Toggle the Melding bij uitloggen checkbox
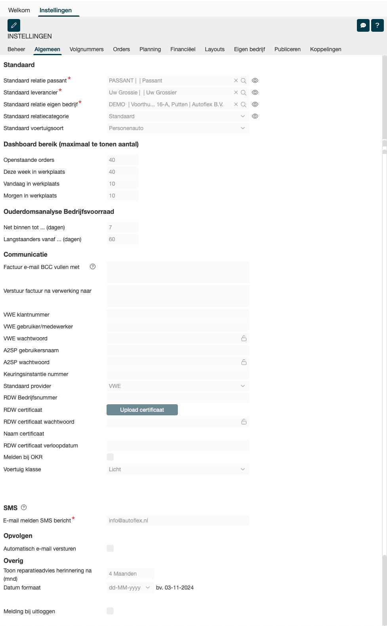This screenshot has height=626, width=387. click(110, 611)
